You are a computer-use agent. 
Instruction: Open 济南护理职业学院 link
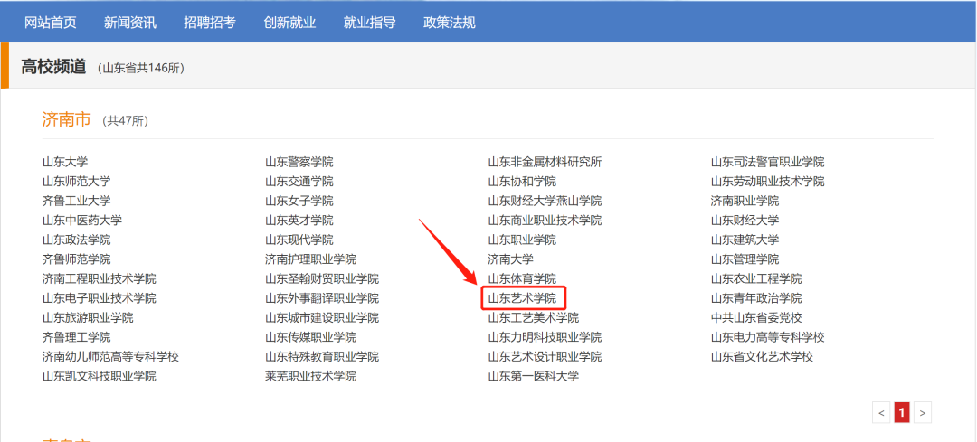coord(310,259)
